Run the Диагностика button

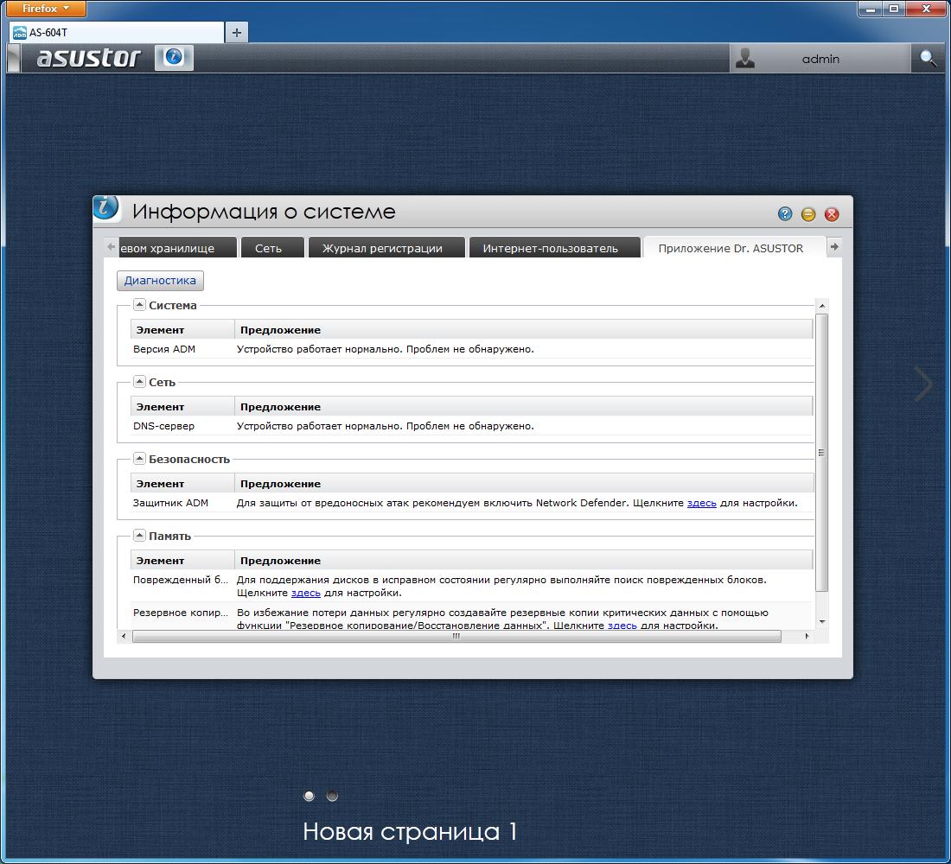coord(160,280)
